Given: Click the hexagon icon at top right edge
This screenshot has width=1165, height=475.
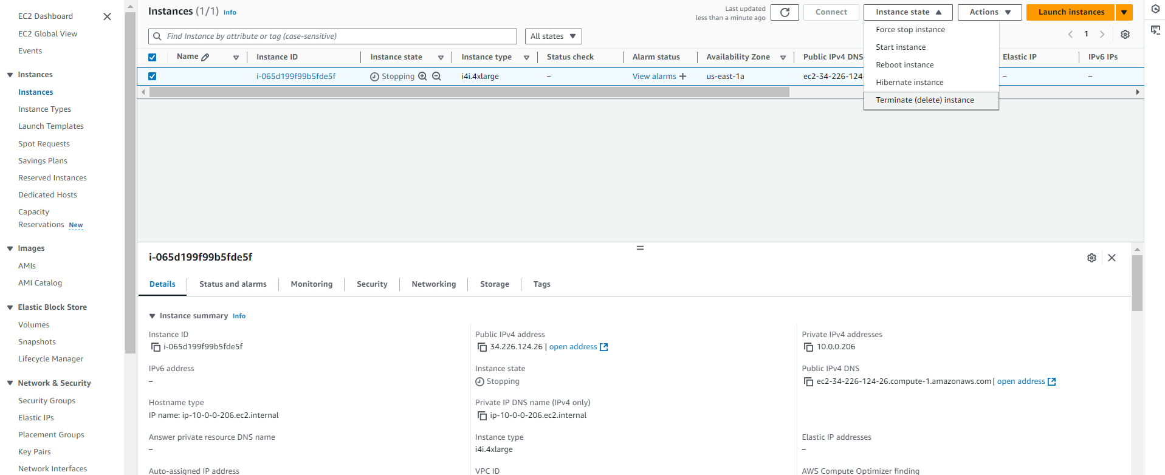Looking at the screenshot, I should tap(1155, 10).
